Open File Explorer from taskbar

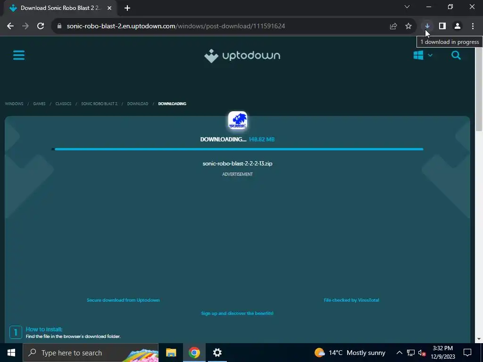pos(171,353)
